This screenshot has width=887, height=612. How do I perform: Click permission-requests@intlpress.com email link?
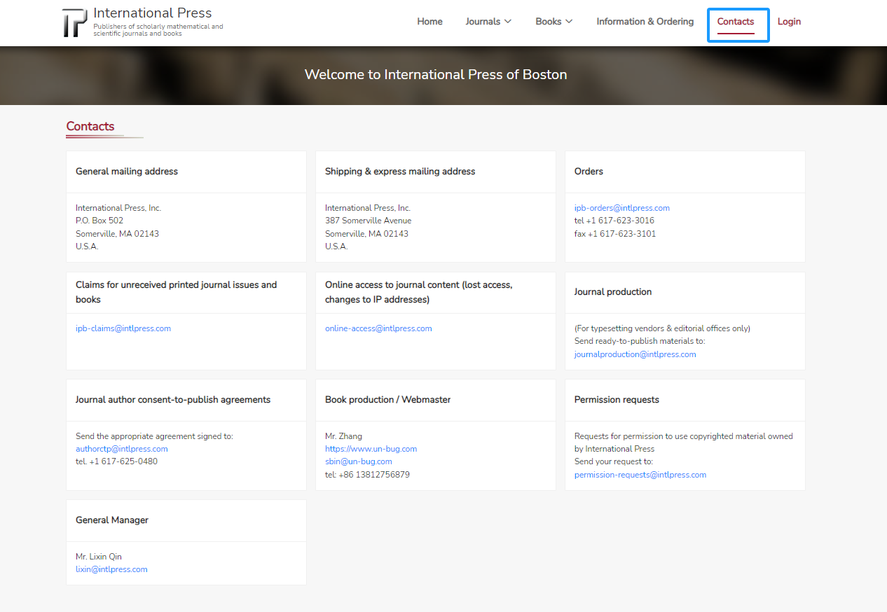[640, 475]
